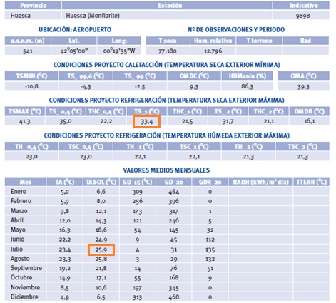Viewport: 336px width, 303px height.
Task: Click the Hum. relativa header
Action: pos(213,41)
